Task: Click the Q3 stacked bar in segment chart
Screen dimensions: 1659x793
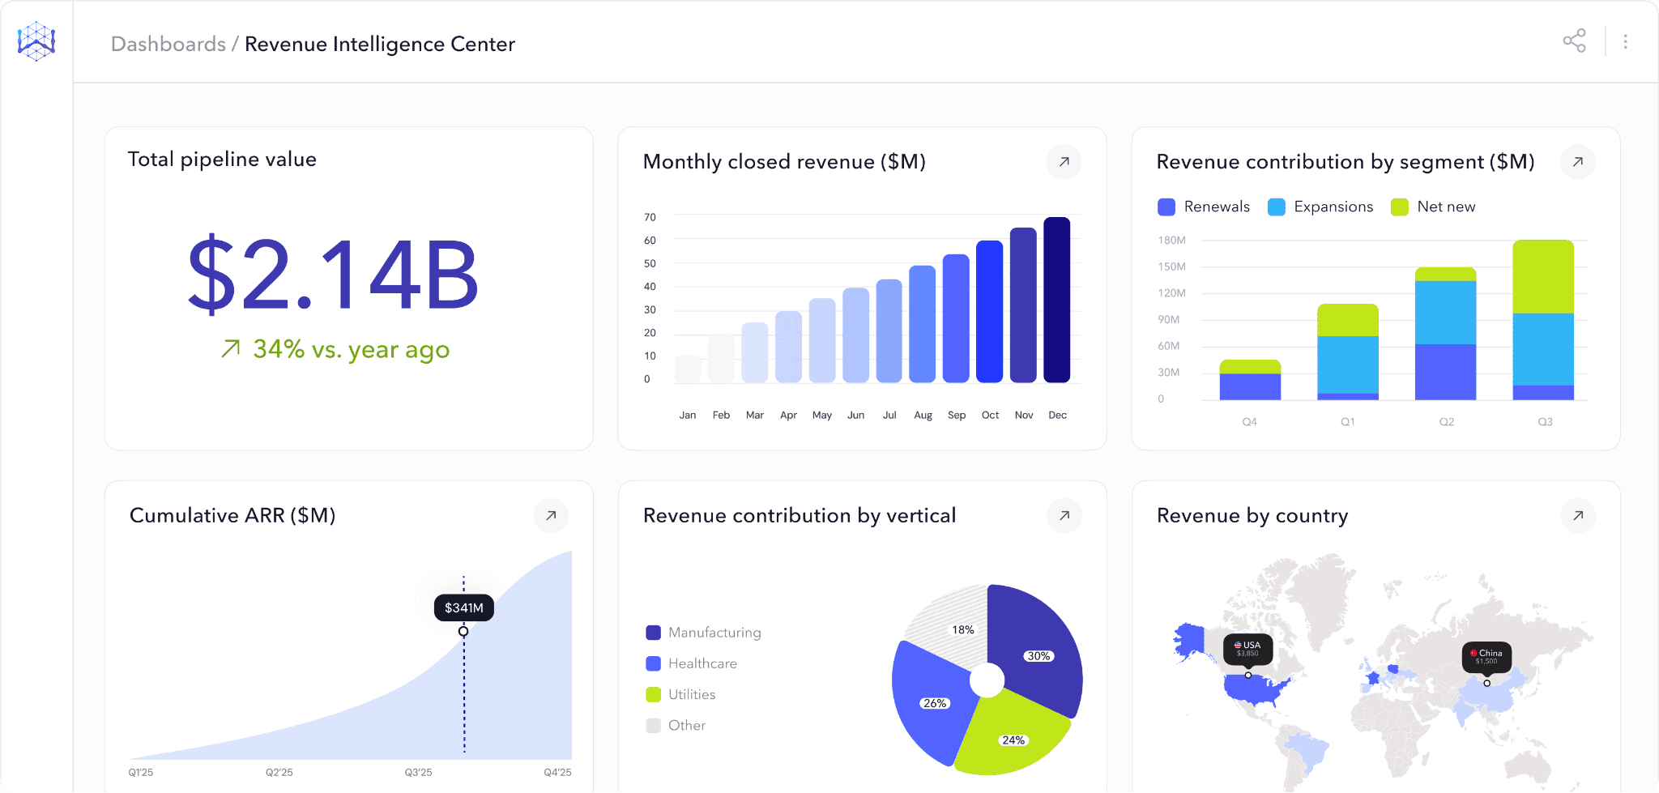Action: tap(1543, 320)
